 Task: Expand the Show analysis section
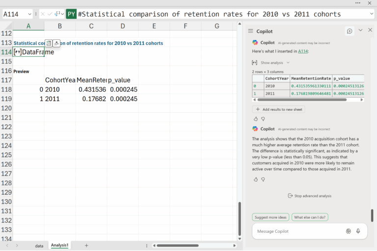[274, 63]
